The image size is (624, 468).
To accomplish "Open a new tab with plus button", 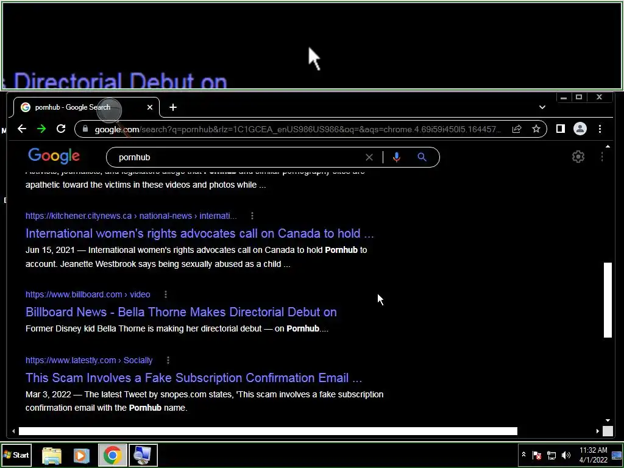I will pos(172,107).
